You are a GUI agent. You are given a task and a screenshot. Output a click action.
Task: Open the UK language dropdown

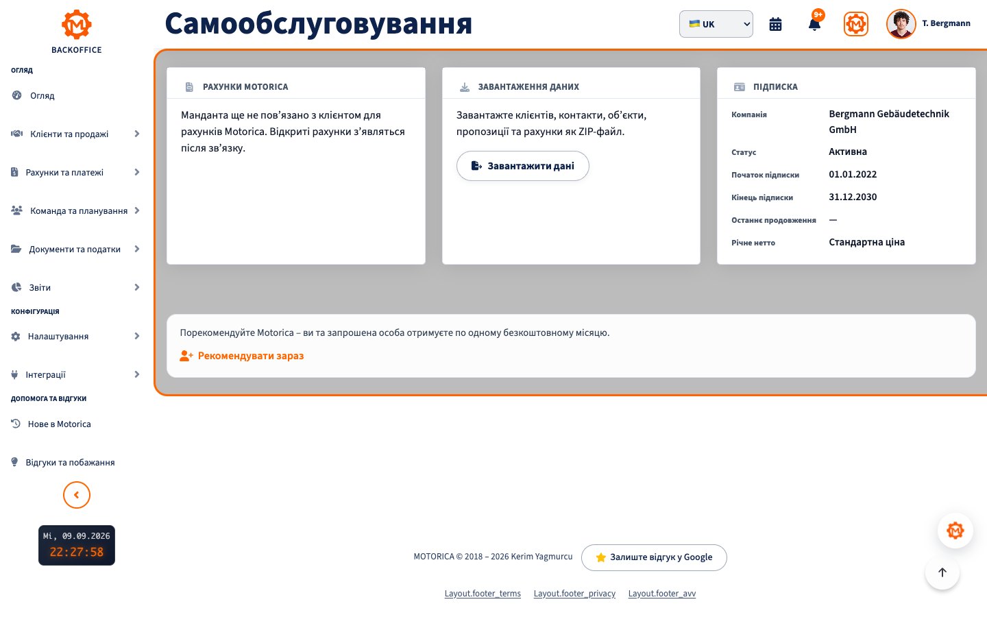[716, 24]
